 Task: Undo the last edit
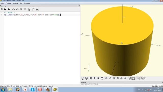[13, 9]
